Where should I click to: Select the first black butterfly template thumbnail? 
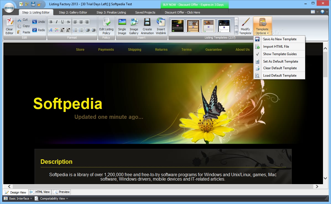tap(178, 26)
